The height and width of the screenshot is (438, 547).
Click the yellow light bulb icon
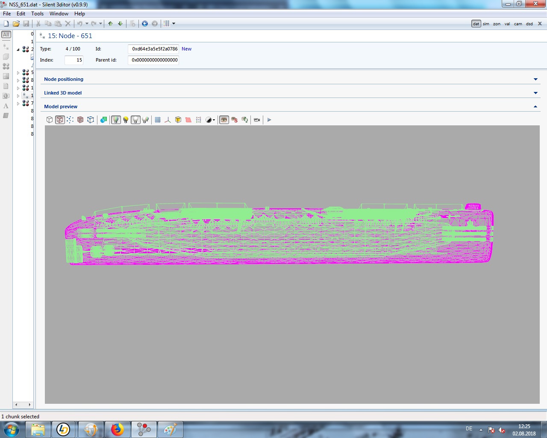point(126,120)
